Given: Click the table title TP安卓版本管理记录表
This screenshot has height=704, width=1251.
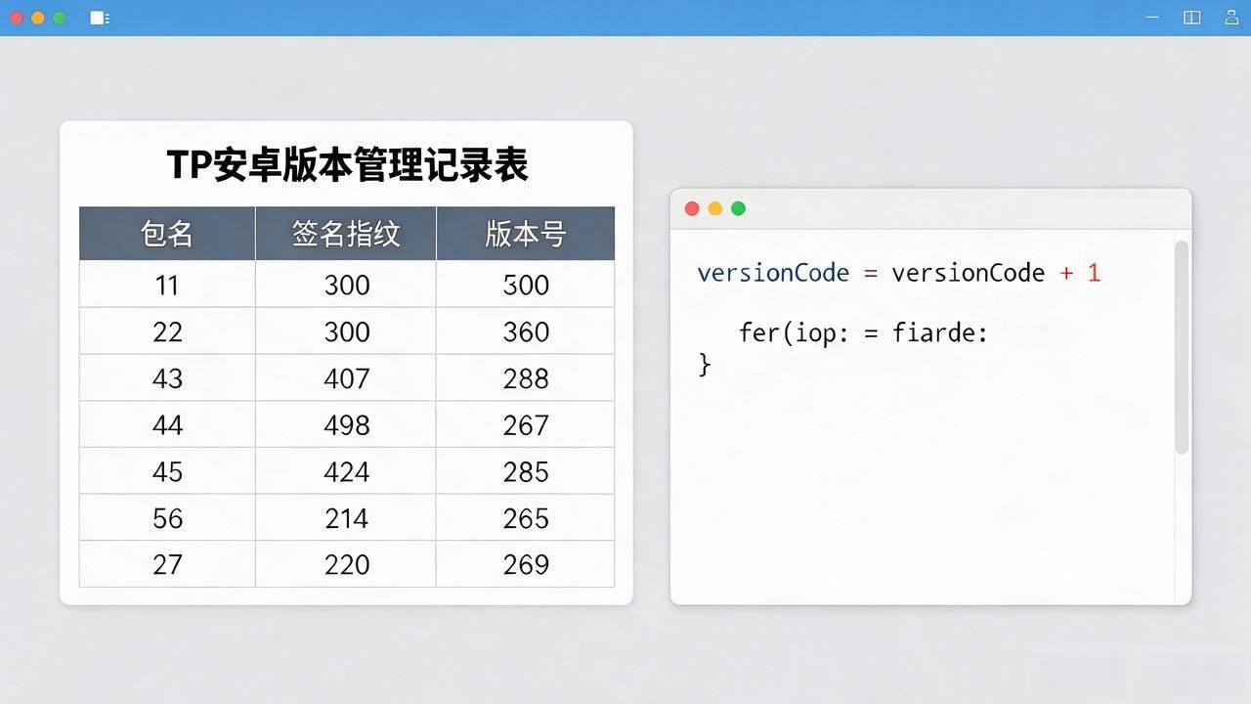Looking at the screenshot, I should pos(347,164).
